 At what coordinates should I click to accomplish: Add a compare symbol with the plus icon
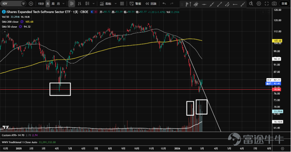click(31, 4)
